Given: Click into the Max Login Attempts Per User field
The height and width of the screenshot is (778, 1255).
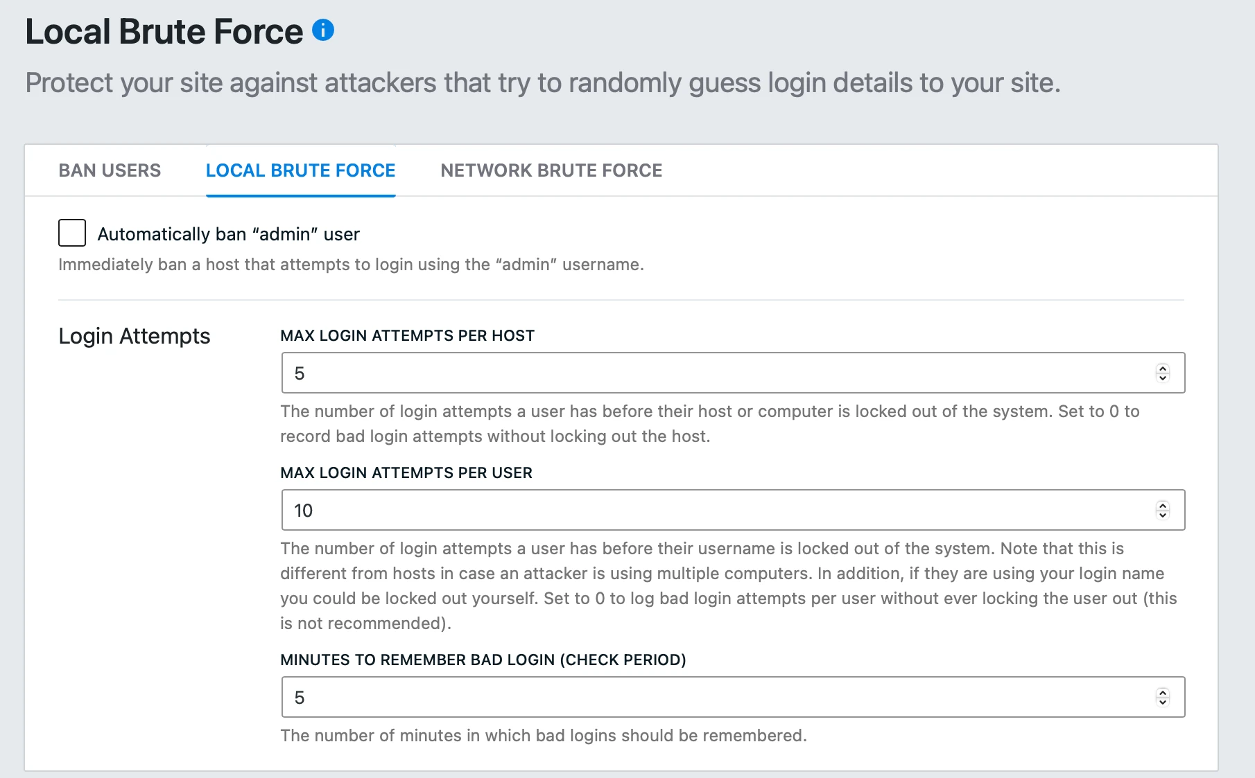Looking at the screenshot, I should point(714,511).
